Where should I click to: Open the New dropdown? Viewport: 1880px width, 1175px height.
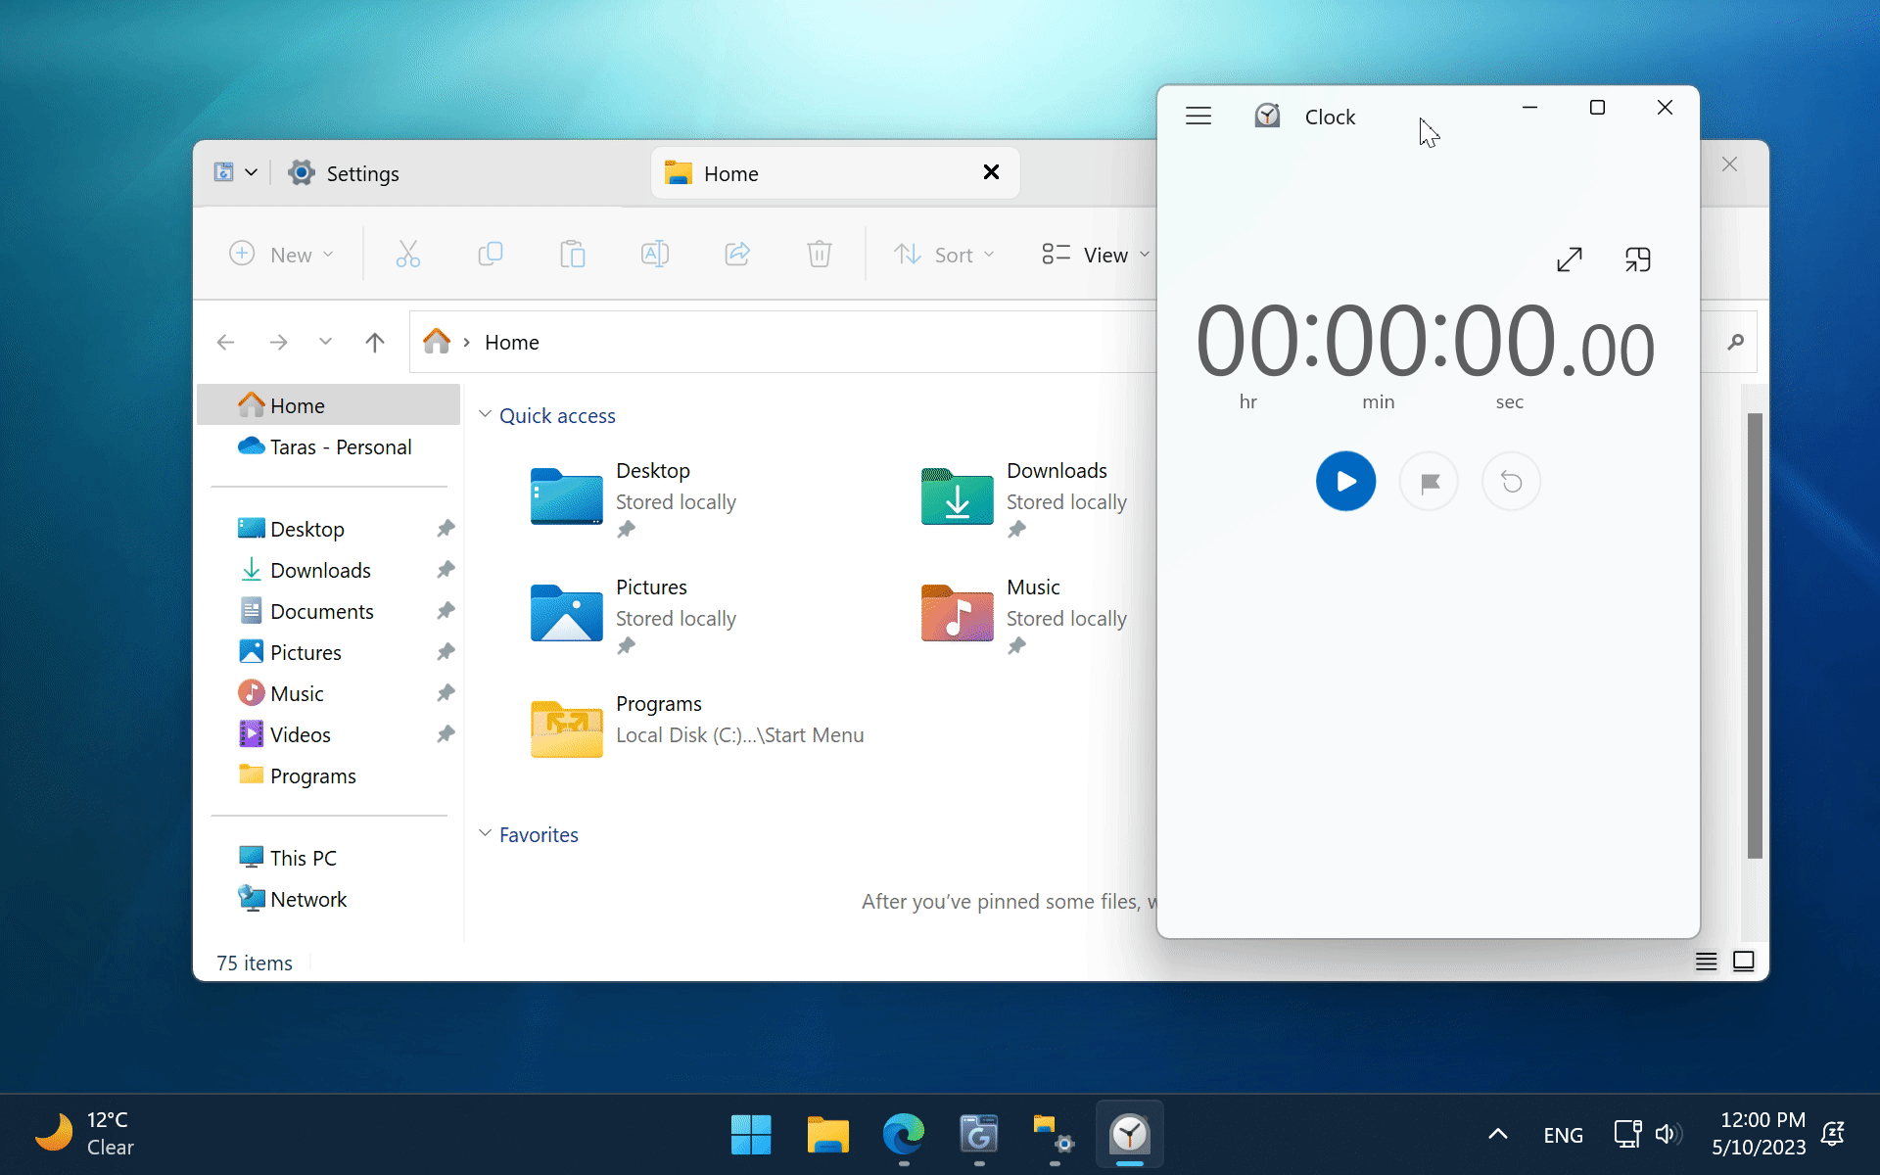coord(282,254)
